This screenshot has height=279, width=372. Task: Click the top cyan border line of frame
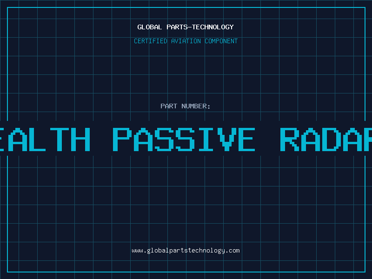click(186, 7)
